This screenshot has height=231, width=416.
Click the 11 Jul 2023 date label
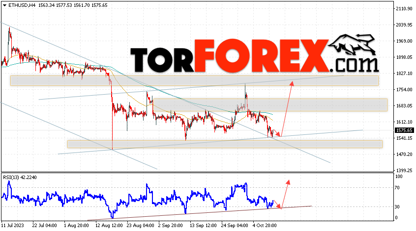(x=12, y=226)
